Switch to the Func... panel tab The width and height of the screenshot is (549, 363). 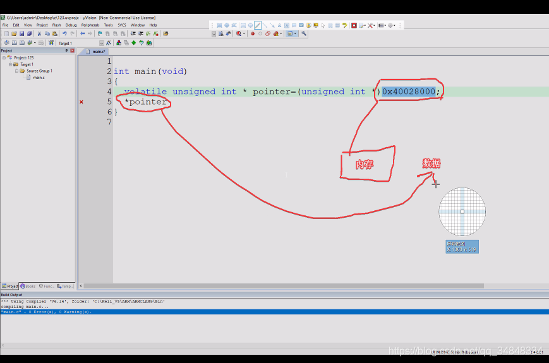click(47, 286)
